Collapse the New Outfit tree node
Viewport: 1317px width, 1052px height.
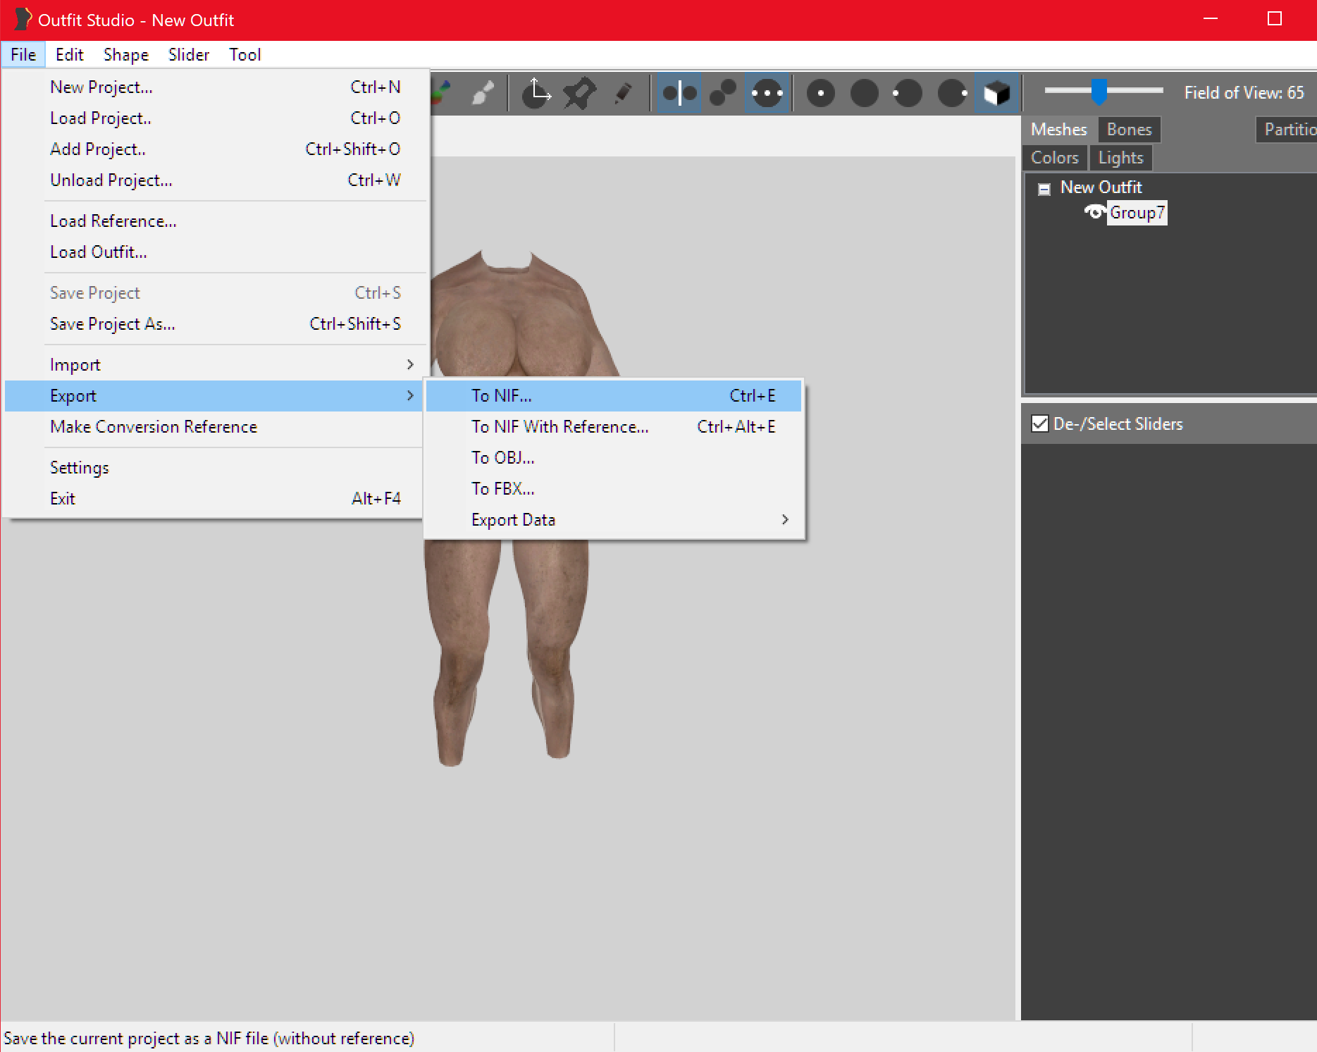point(1045,188)
